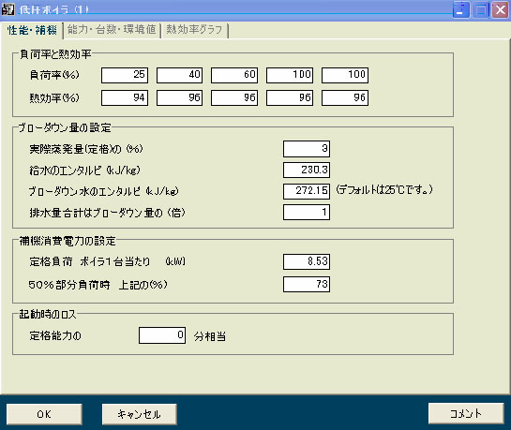Viewport: 511px width, 430px height.
Task: Select the 熱効率 field showing 94
Action: pyautogui.click(x=125, y=97)
